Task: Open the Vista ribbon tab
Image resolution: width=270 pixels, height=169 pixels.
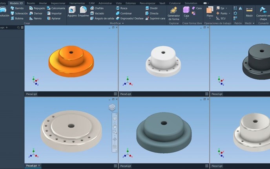Action: tap(119, 3)
